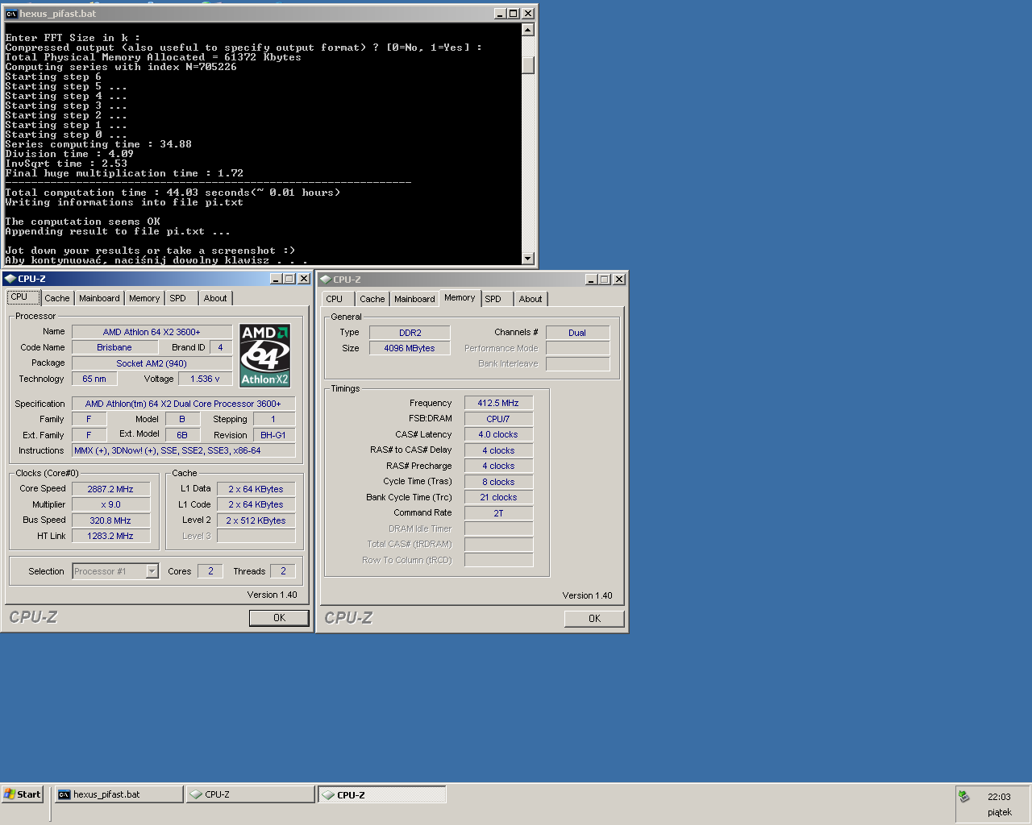The height and width of the screenshot is (825, 1032).
Task: Click Bank Cycle Time value 21 clocks
Action: 498,497
